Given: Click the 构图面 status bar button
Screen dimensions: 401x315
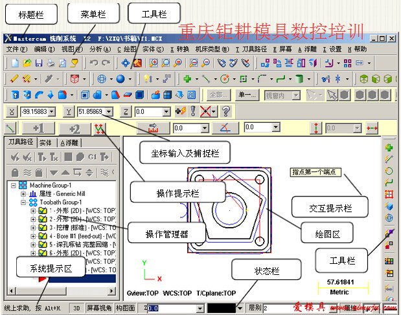Looking at the screenshot, I should (x=126, y=309).
